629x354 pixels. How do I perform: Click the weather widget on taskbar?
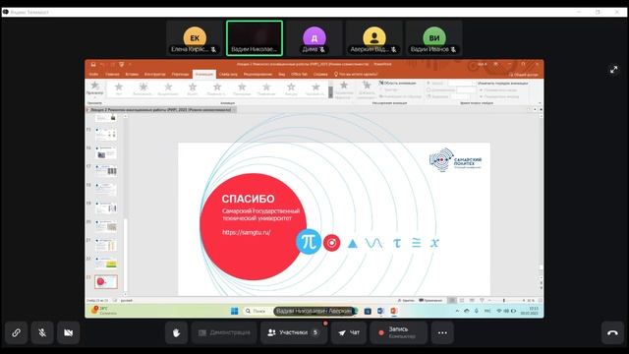click(x=103, y=311)
